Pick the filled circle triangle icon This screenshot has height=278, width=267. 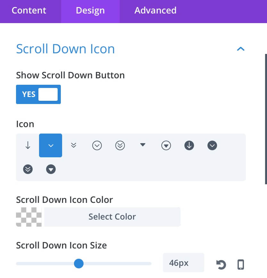(x=51, y=169)
